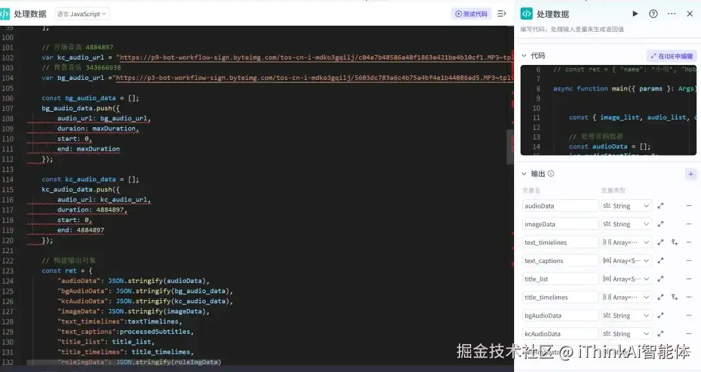Open type dropdown for bgAudioData
The width and height of the screenshot is (701, 372).
pyautogui.click(x=626, y=316)
